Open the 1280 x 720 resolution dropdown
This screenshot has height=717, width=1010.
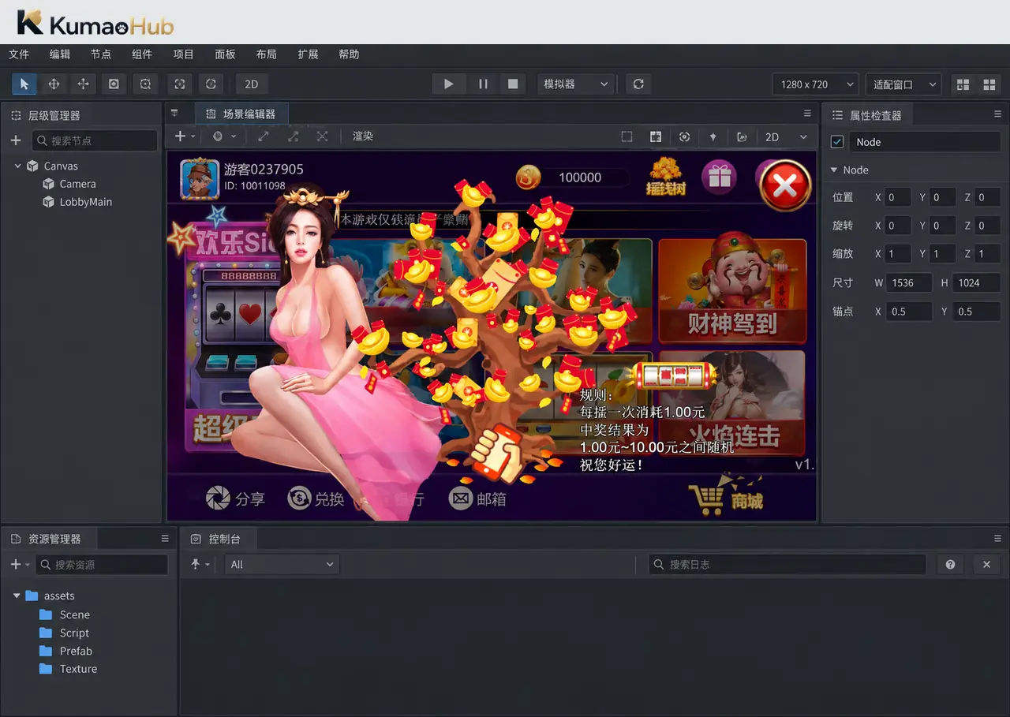tap(815, 84)
